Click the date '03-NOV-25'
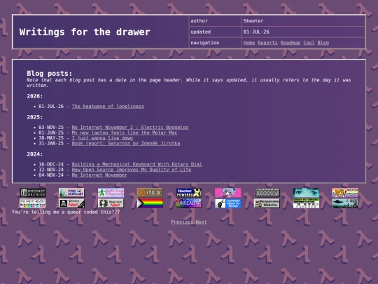Viewport: 378px width, 284px height. click(x=51, y=127)
